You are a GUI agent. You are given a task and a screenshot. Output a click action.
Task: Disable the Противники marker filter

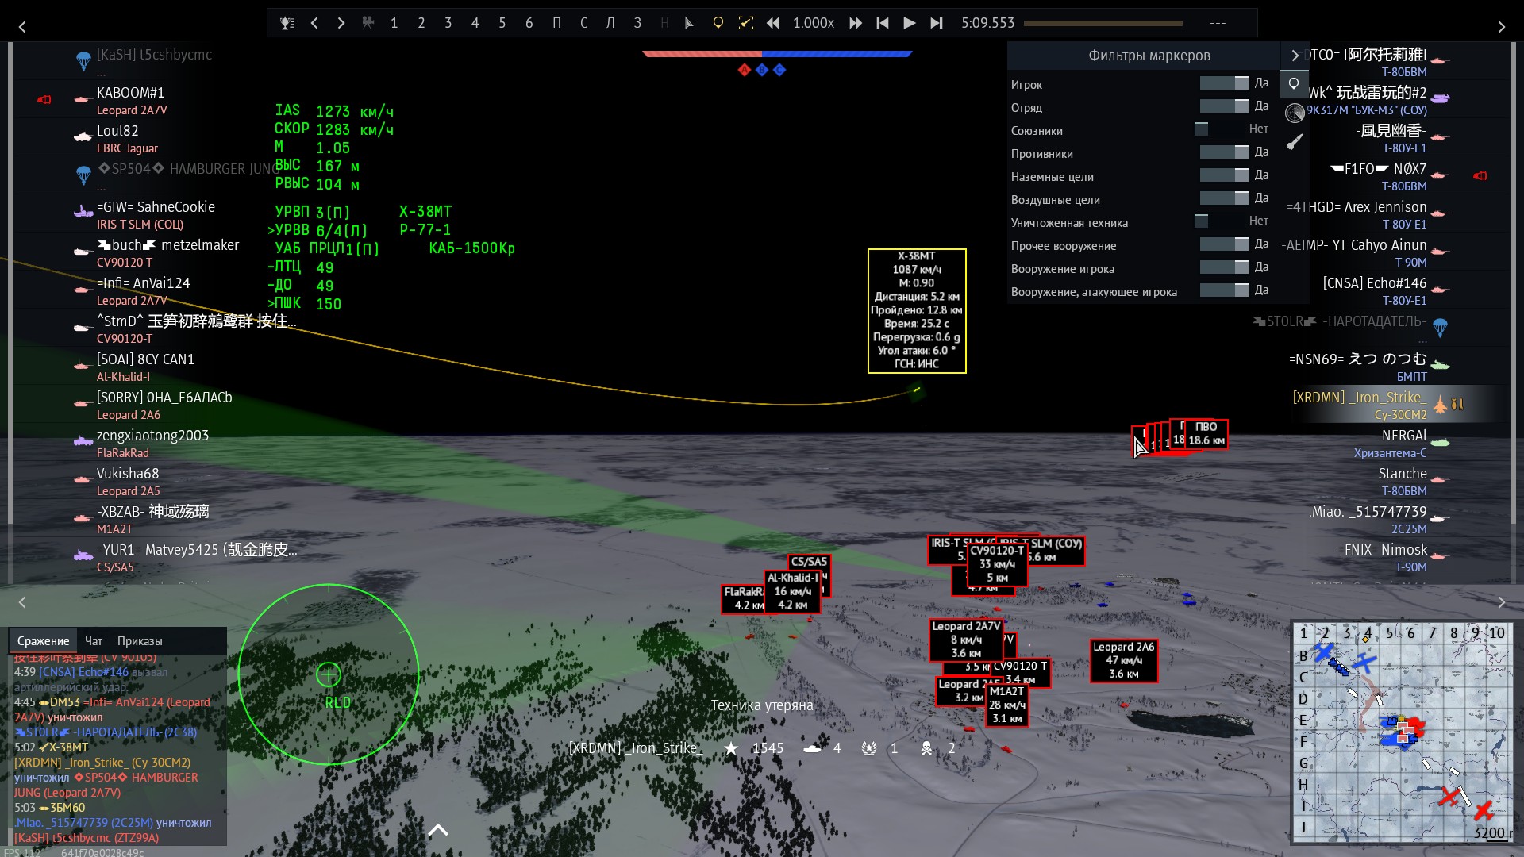coord(1223,152)
